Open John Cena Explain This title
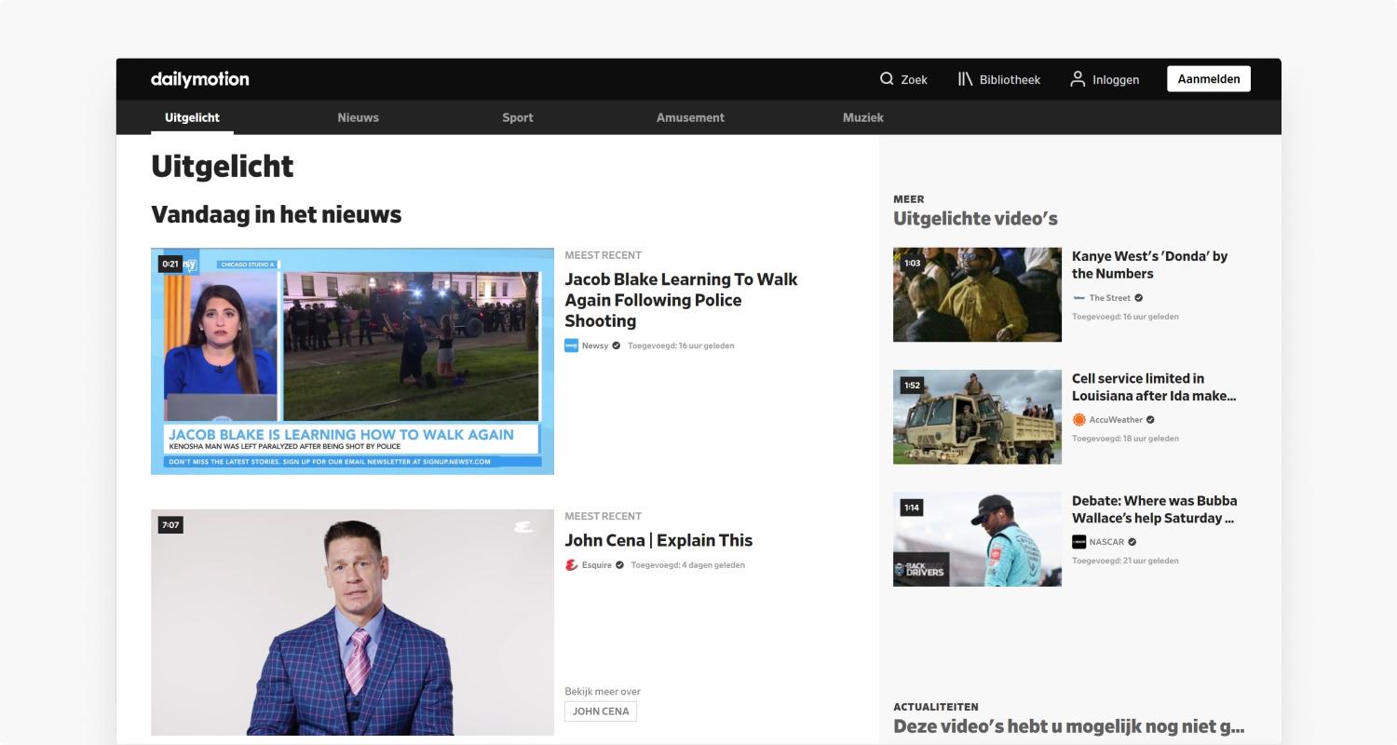The image size is (1397, 745). coord(658,540)
